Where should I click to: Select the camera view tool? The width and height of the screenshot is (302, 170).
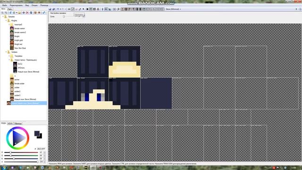(69, 9)
